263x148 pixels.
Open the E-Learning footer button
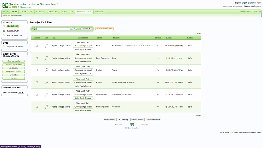point(123,120)
